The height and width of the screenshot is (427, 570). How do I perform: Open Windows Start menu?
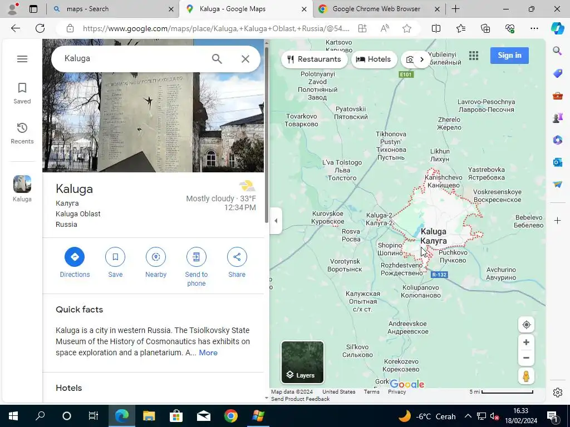pyautogui.click(x=13, y=416)
